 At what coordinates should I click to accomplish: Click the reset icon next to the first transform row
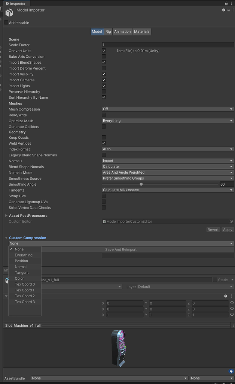[231, 303]
